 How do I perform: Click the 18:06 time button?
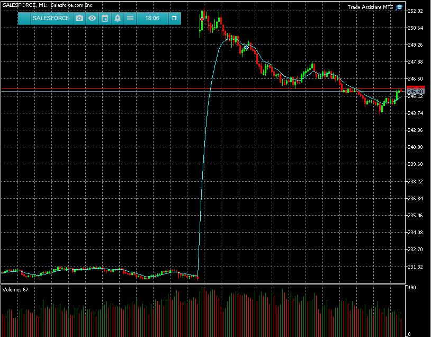152,18
